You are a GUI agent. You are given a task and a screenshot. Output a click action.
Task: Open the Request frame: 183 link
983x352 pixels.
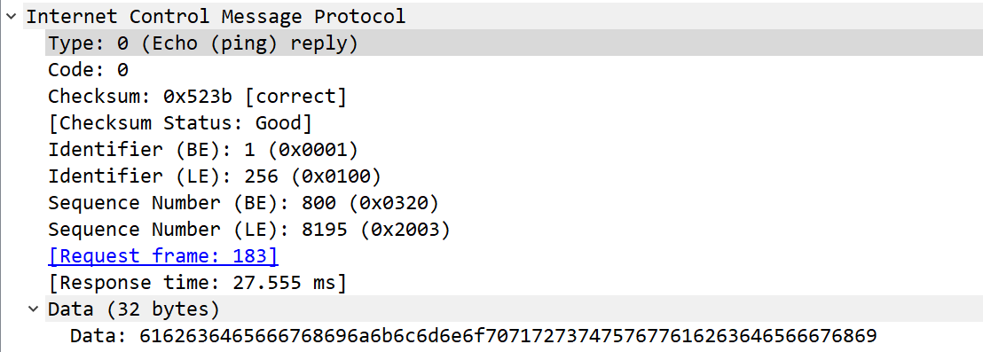[163, 255]
